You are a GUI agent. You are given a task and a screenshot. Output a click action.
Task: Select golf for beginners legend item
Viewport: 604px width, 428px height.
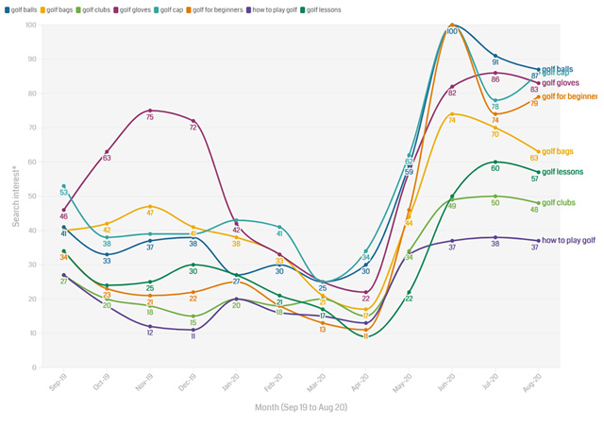click(214, 10)
